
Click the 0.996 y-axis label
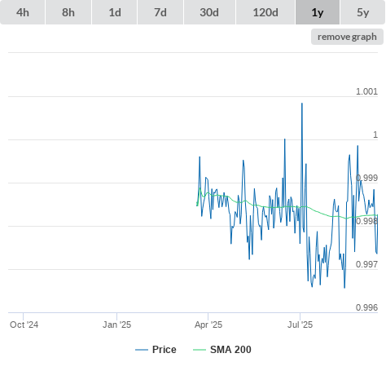[366, 307]
